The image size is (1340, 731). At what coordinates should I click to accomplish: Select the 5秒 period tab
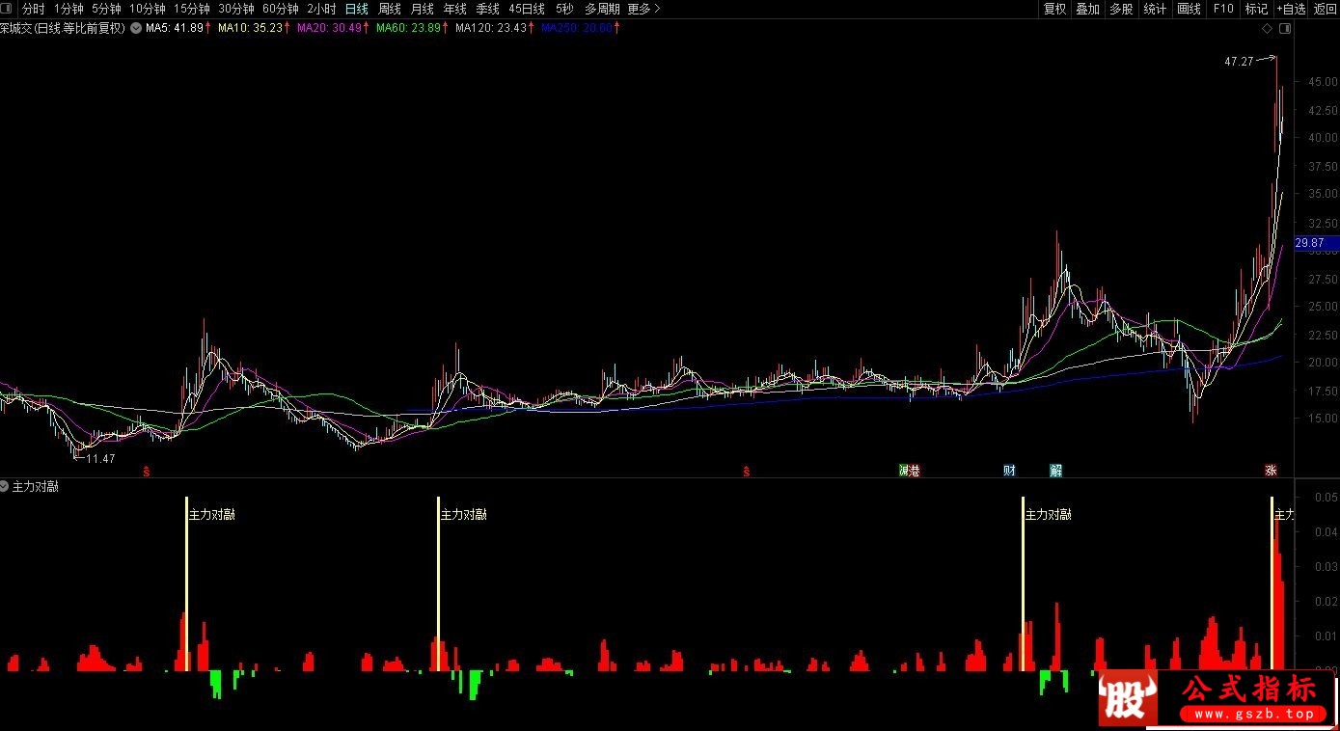[564, 9]
